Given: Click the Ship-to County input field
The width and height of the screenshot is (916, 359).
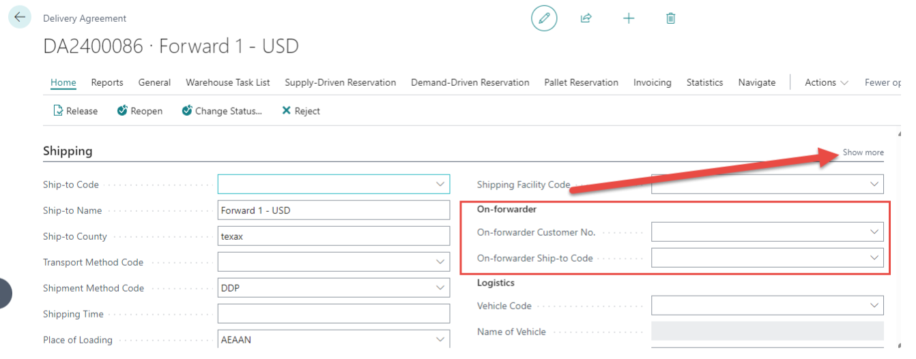Looking at the screenshot, I should point(334,236).
